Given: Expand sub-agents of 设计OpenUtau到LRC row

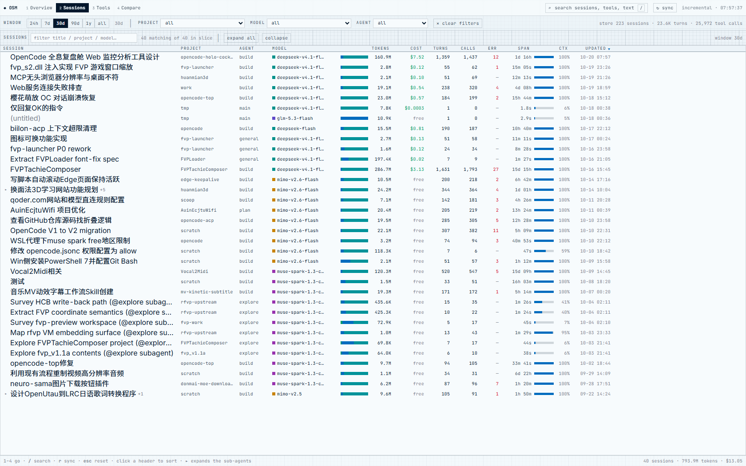Looking at the screenshot, I should click(6, 394).
